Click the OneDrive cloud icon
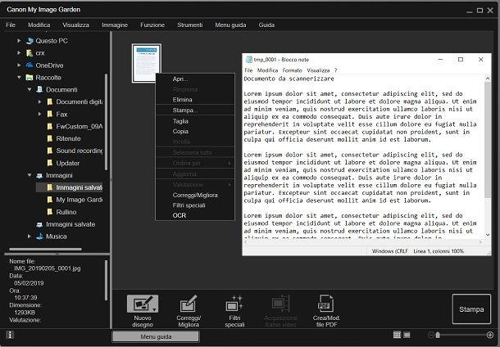Screen dimensions: 500x347 point(30,65)
